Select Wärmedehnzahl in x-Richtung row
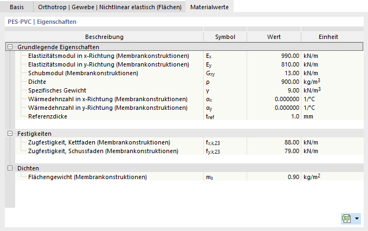The image size is (368, 231). [189, 100]
